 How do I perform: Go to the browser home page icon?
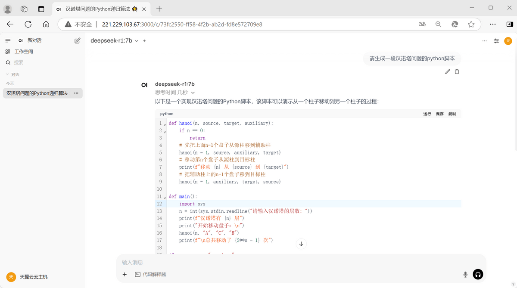(x=46, y=24)
